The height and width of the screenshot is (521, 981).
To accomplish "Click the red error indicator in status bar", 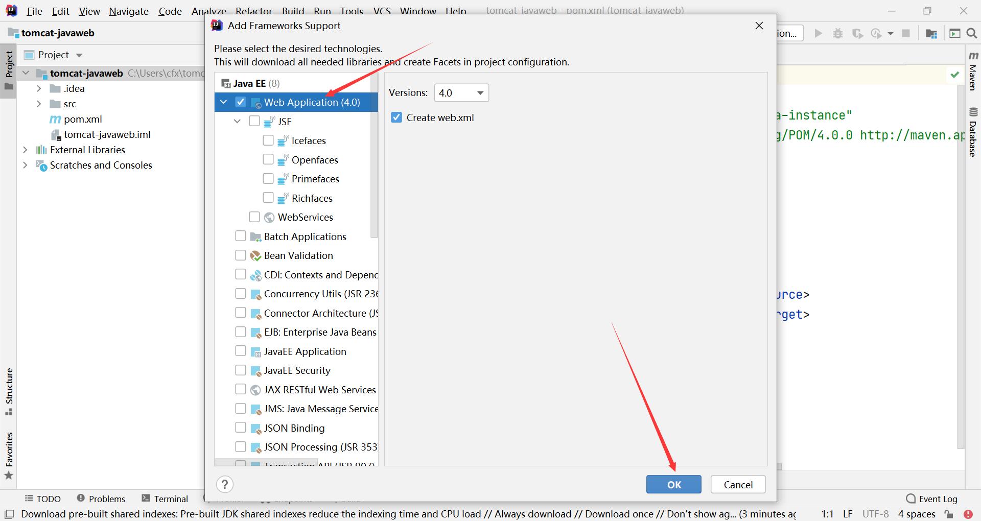I will tap(968, 514).
